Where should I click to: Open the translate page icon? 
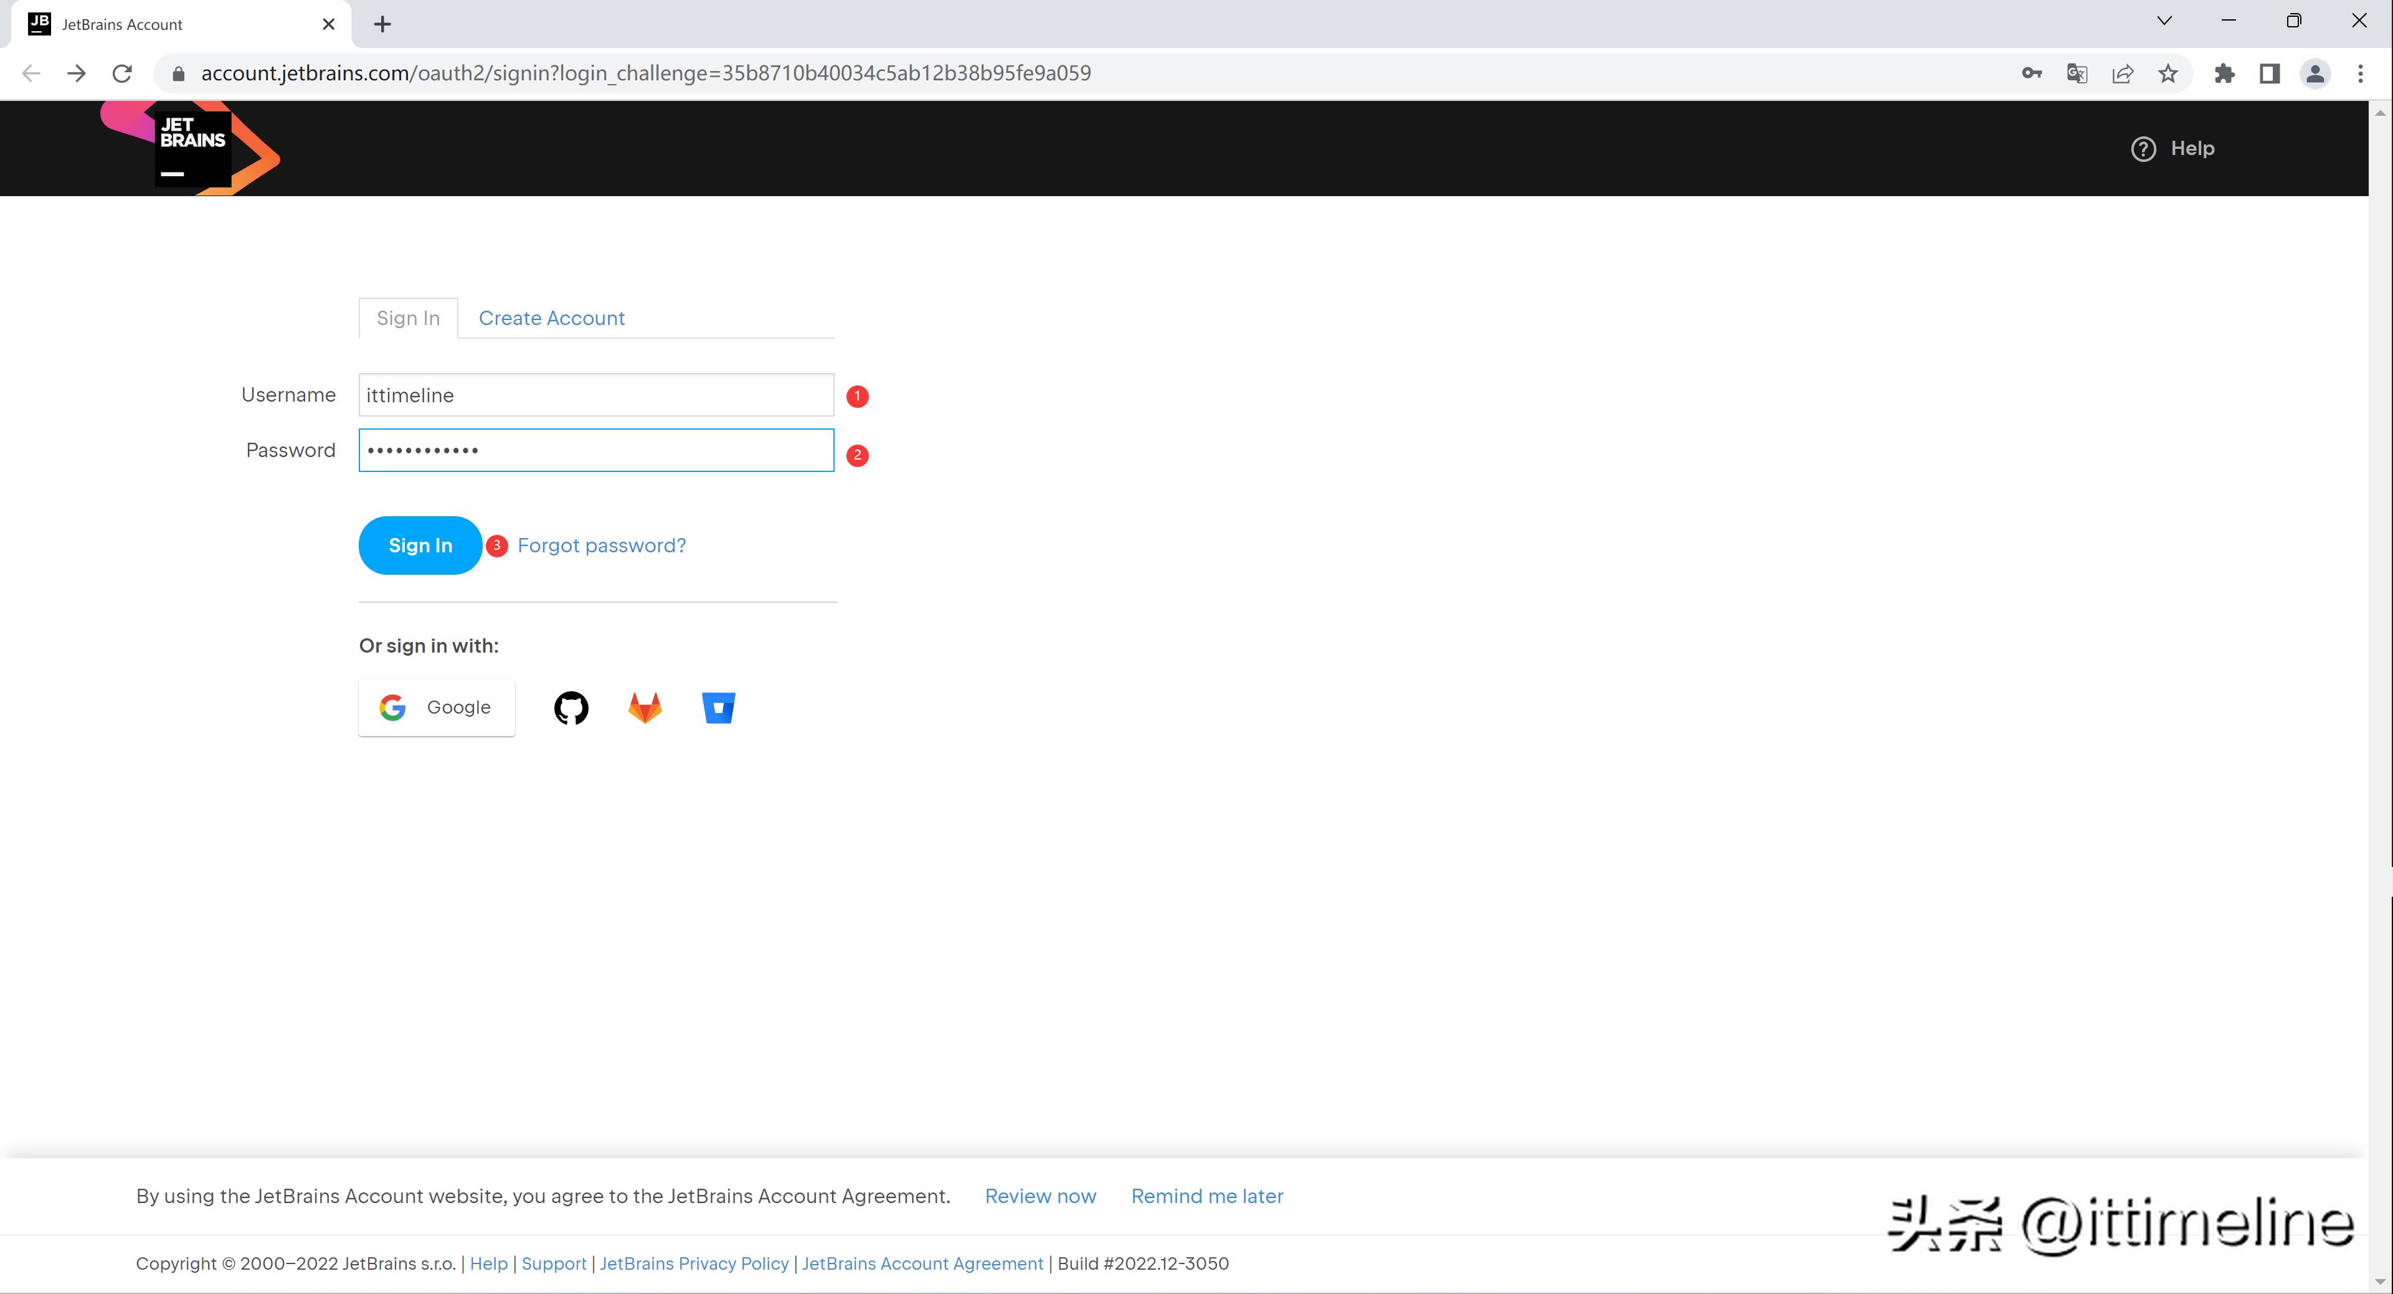coord(2077,73)
